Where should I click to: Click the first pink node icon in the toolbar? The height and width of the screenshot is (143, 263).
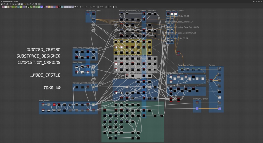pos(3,7)
